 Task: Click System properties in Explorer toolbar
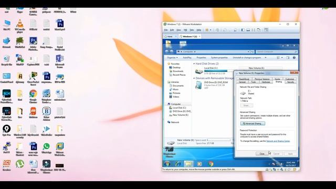[219, 58]
